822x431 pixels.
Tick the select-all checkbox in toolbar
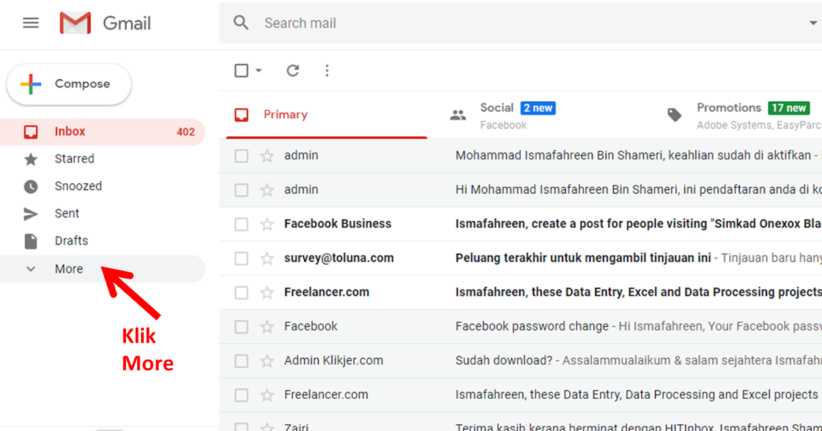[x=241, y=70]
